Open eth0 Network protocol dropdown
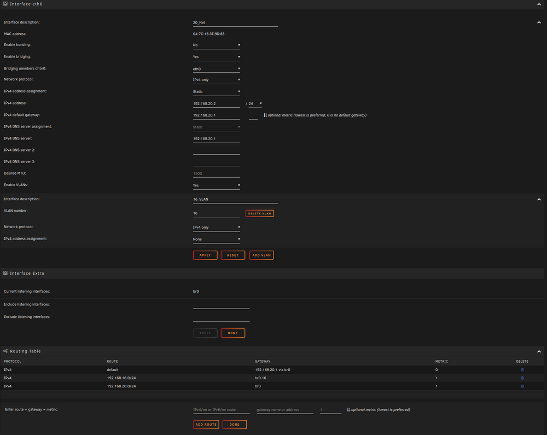Viewport: 547px width, 435px height. [x=216, y=80]
